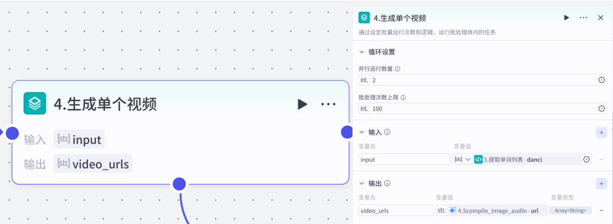The width and height of the screenshot is (613, 224).
Task: Edit the 并行运行数量 value field
Action: (x=483, y=80)
